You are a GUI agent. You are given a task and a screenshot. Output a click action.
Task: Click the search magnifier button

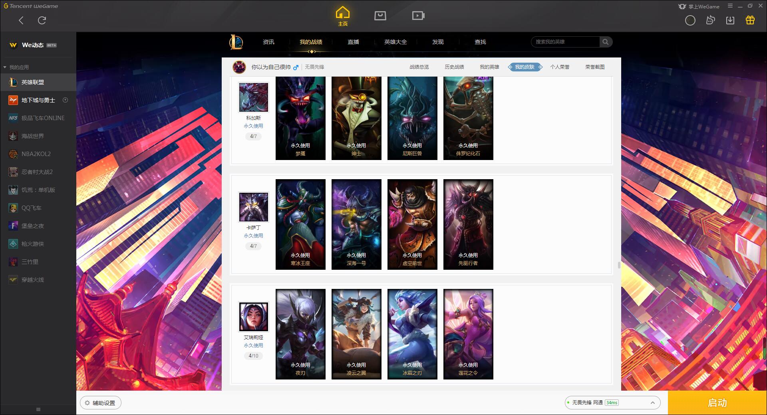[x=606, y=42]
